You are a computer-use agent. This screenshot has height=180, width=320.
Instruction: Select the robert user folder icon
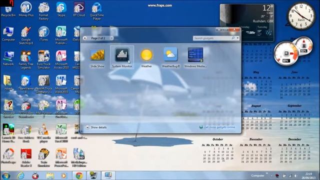click(x=8, y=82)
